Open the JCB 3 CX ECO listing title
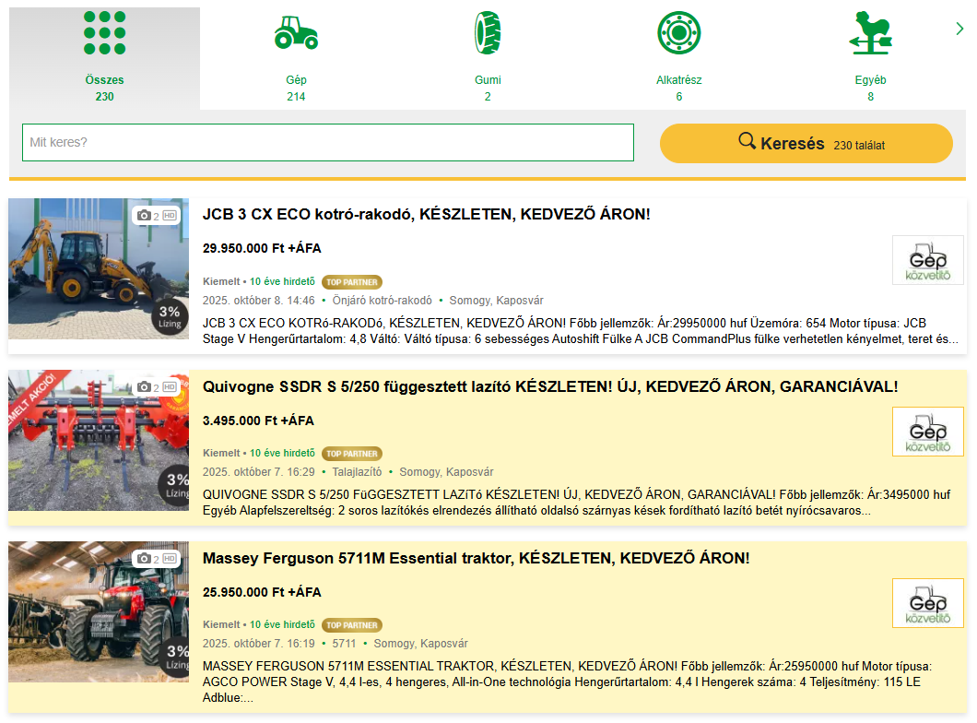977x723 pixels. tap(426, 215)
